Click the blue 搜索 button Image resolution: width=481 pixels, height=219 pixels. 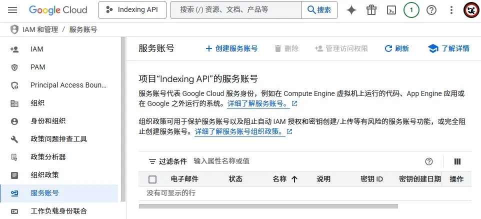tap(319, 10)
